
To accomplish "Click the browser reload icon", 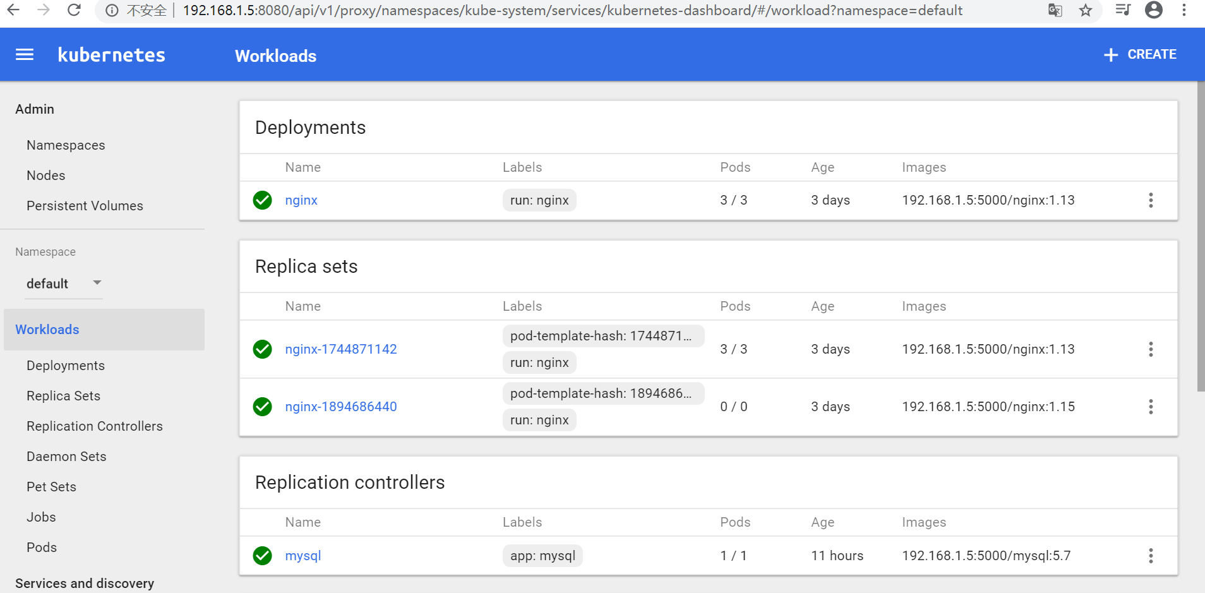I will tap(74, 10).
